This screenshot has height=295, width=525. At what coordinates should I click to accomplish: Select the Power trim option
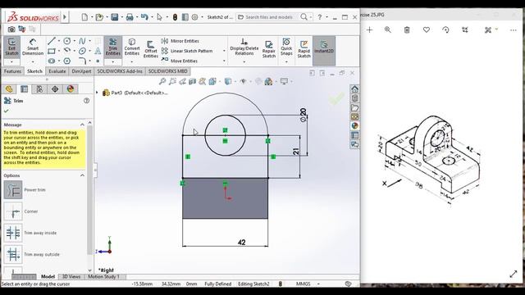click(x=13, y=190)
